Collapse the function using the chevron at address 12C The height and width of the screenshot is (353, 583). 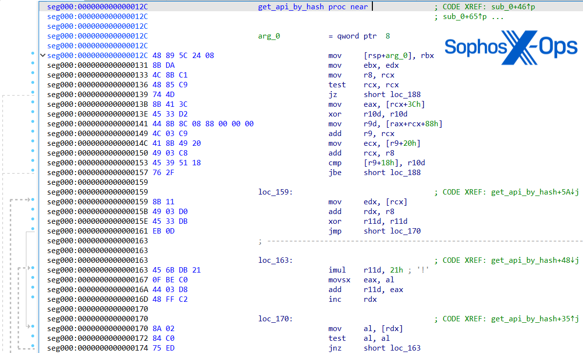[x=43, y=56]
